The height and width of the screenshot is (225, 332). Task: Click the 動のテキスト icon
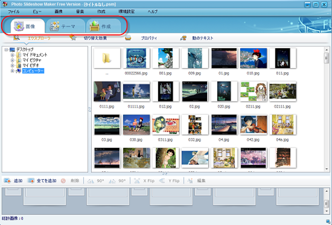(183, 38)
